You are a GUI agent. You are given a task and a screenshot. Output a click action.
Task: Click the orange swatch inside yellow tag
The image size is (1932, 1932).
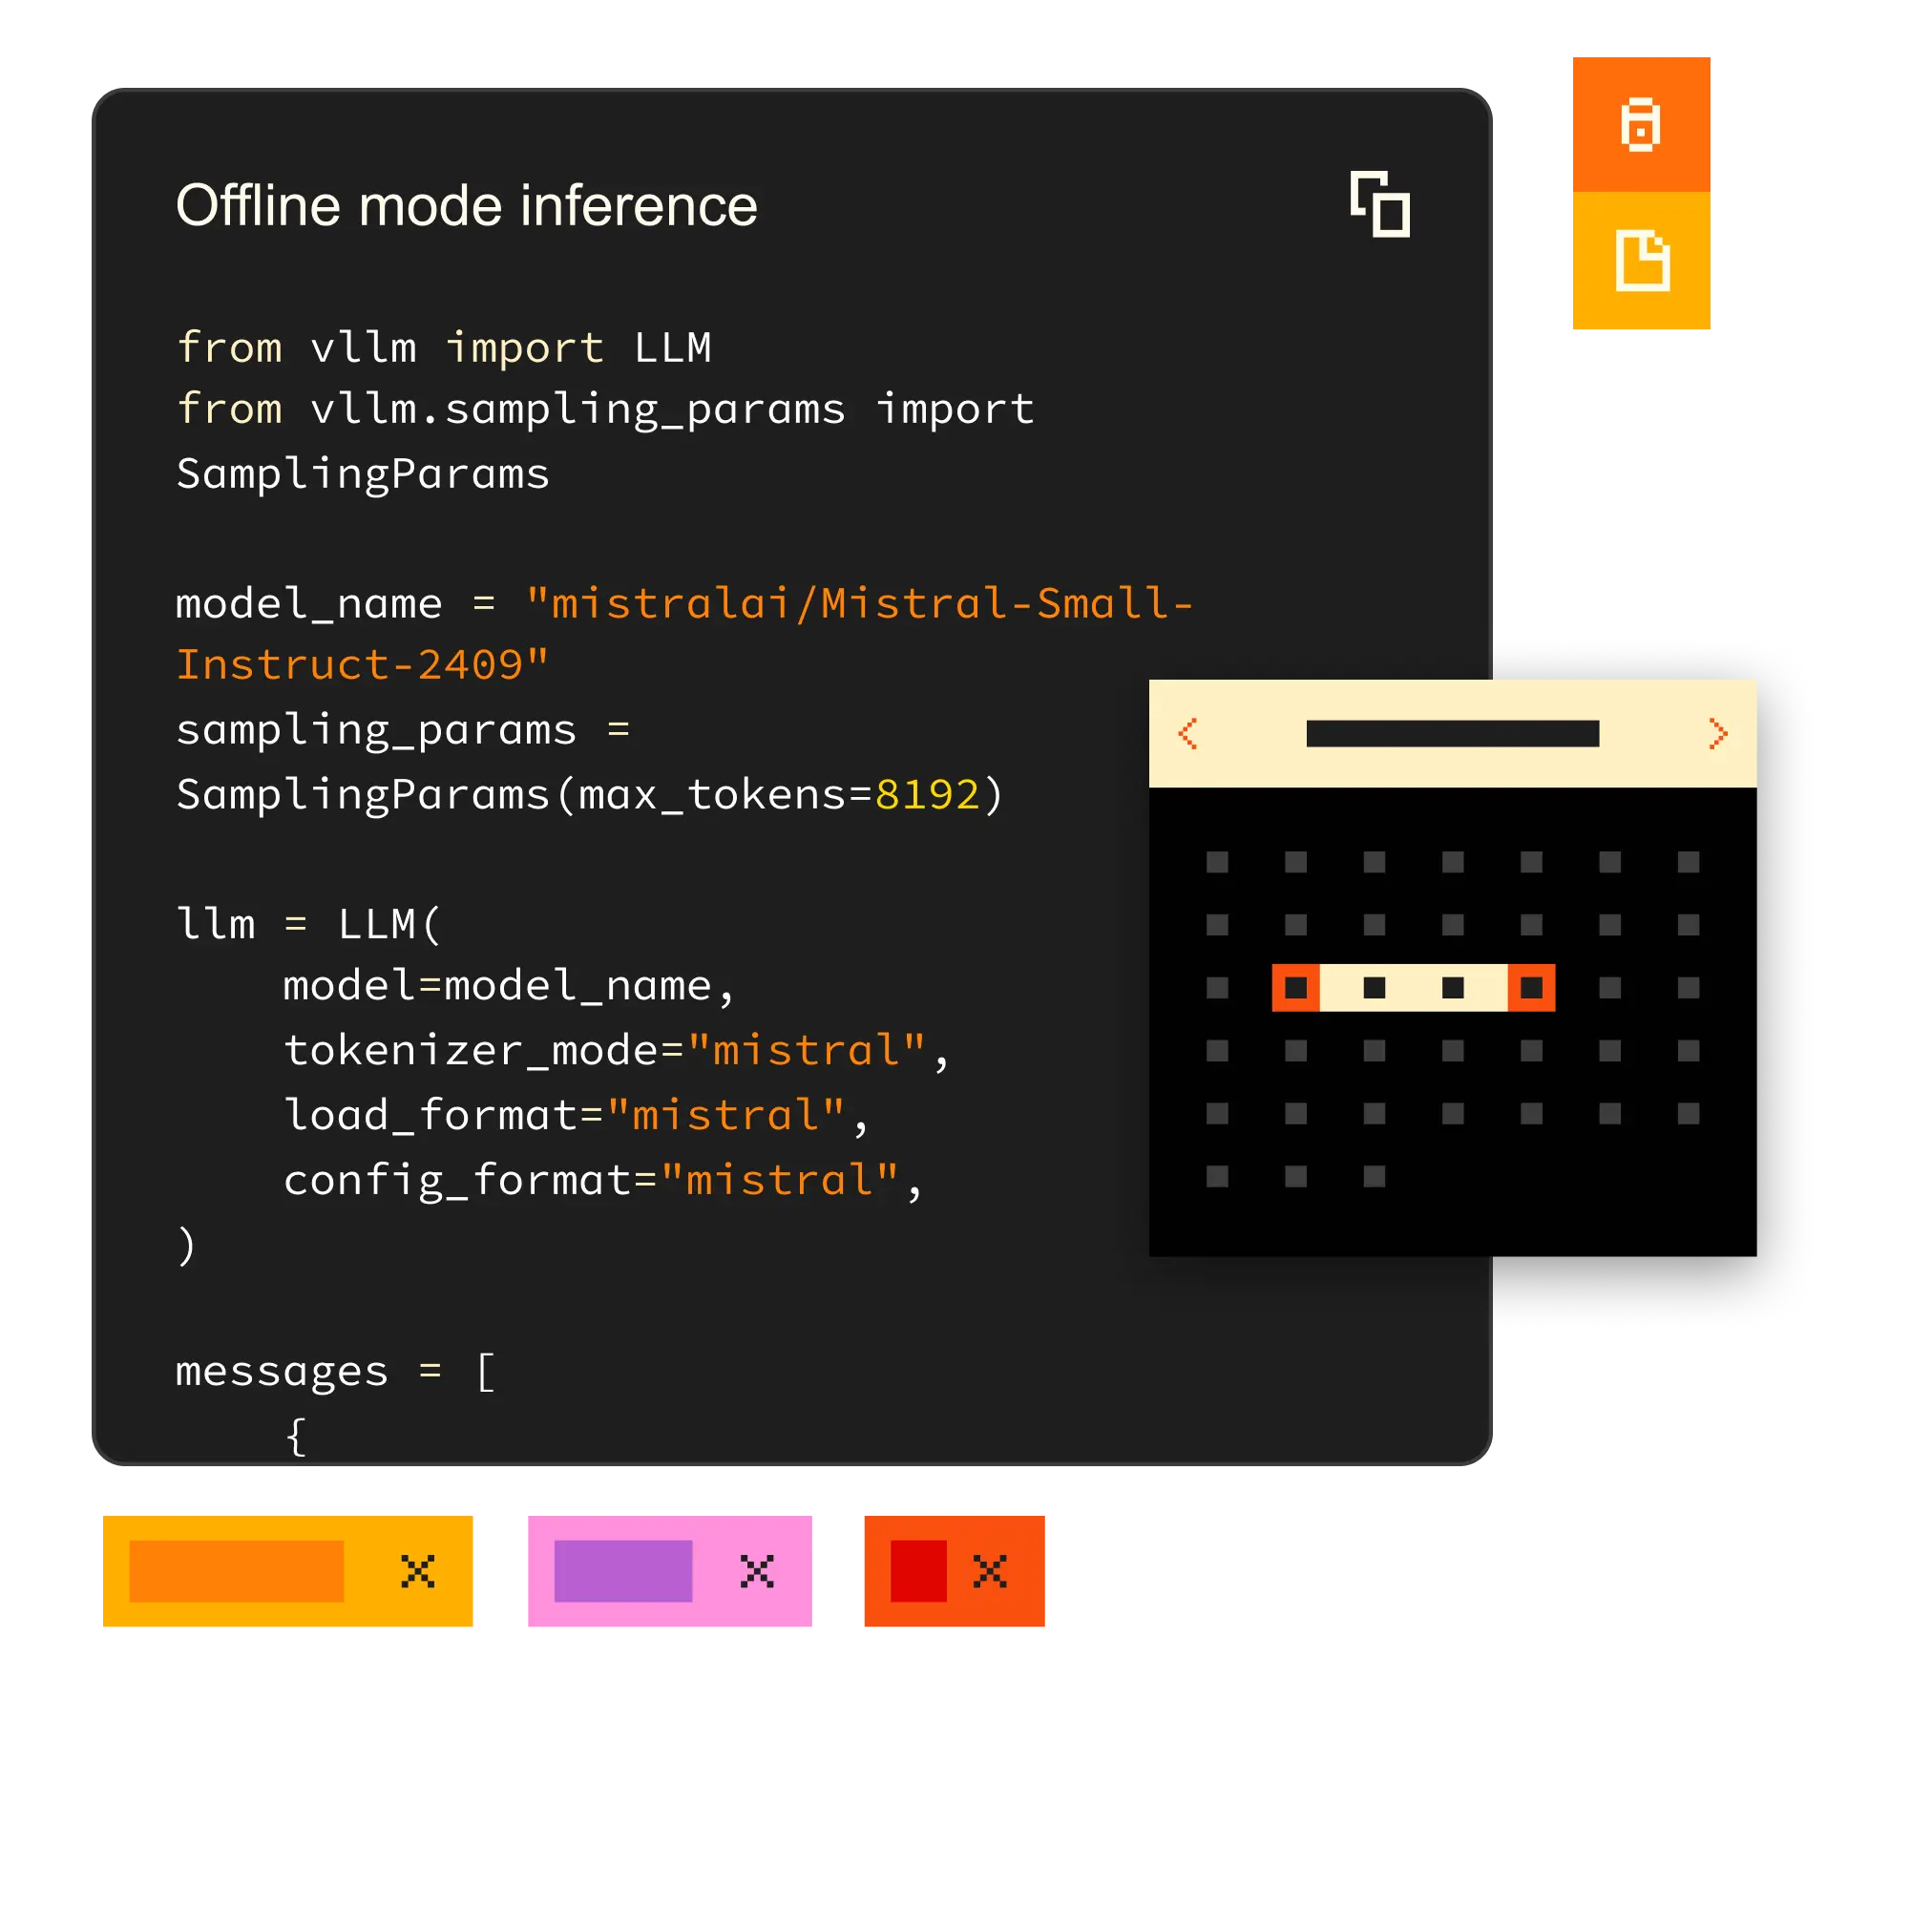point(236,1571)
